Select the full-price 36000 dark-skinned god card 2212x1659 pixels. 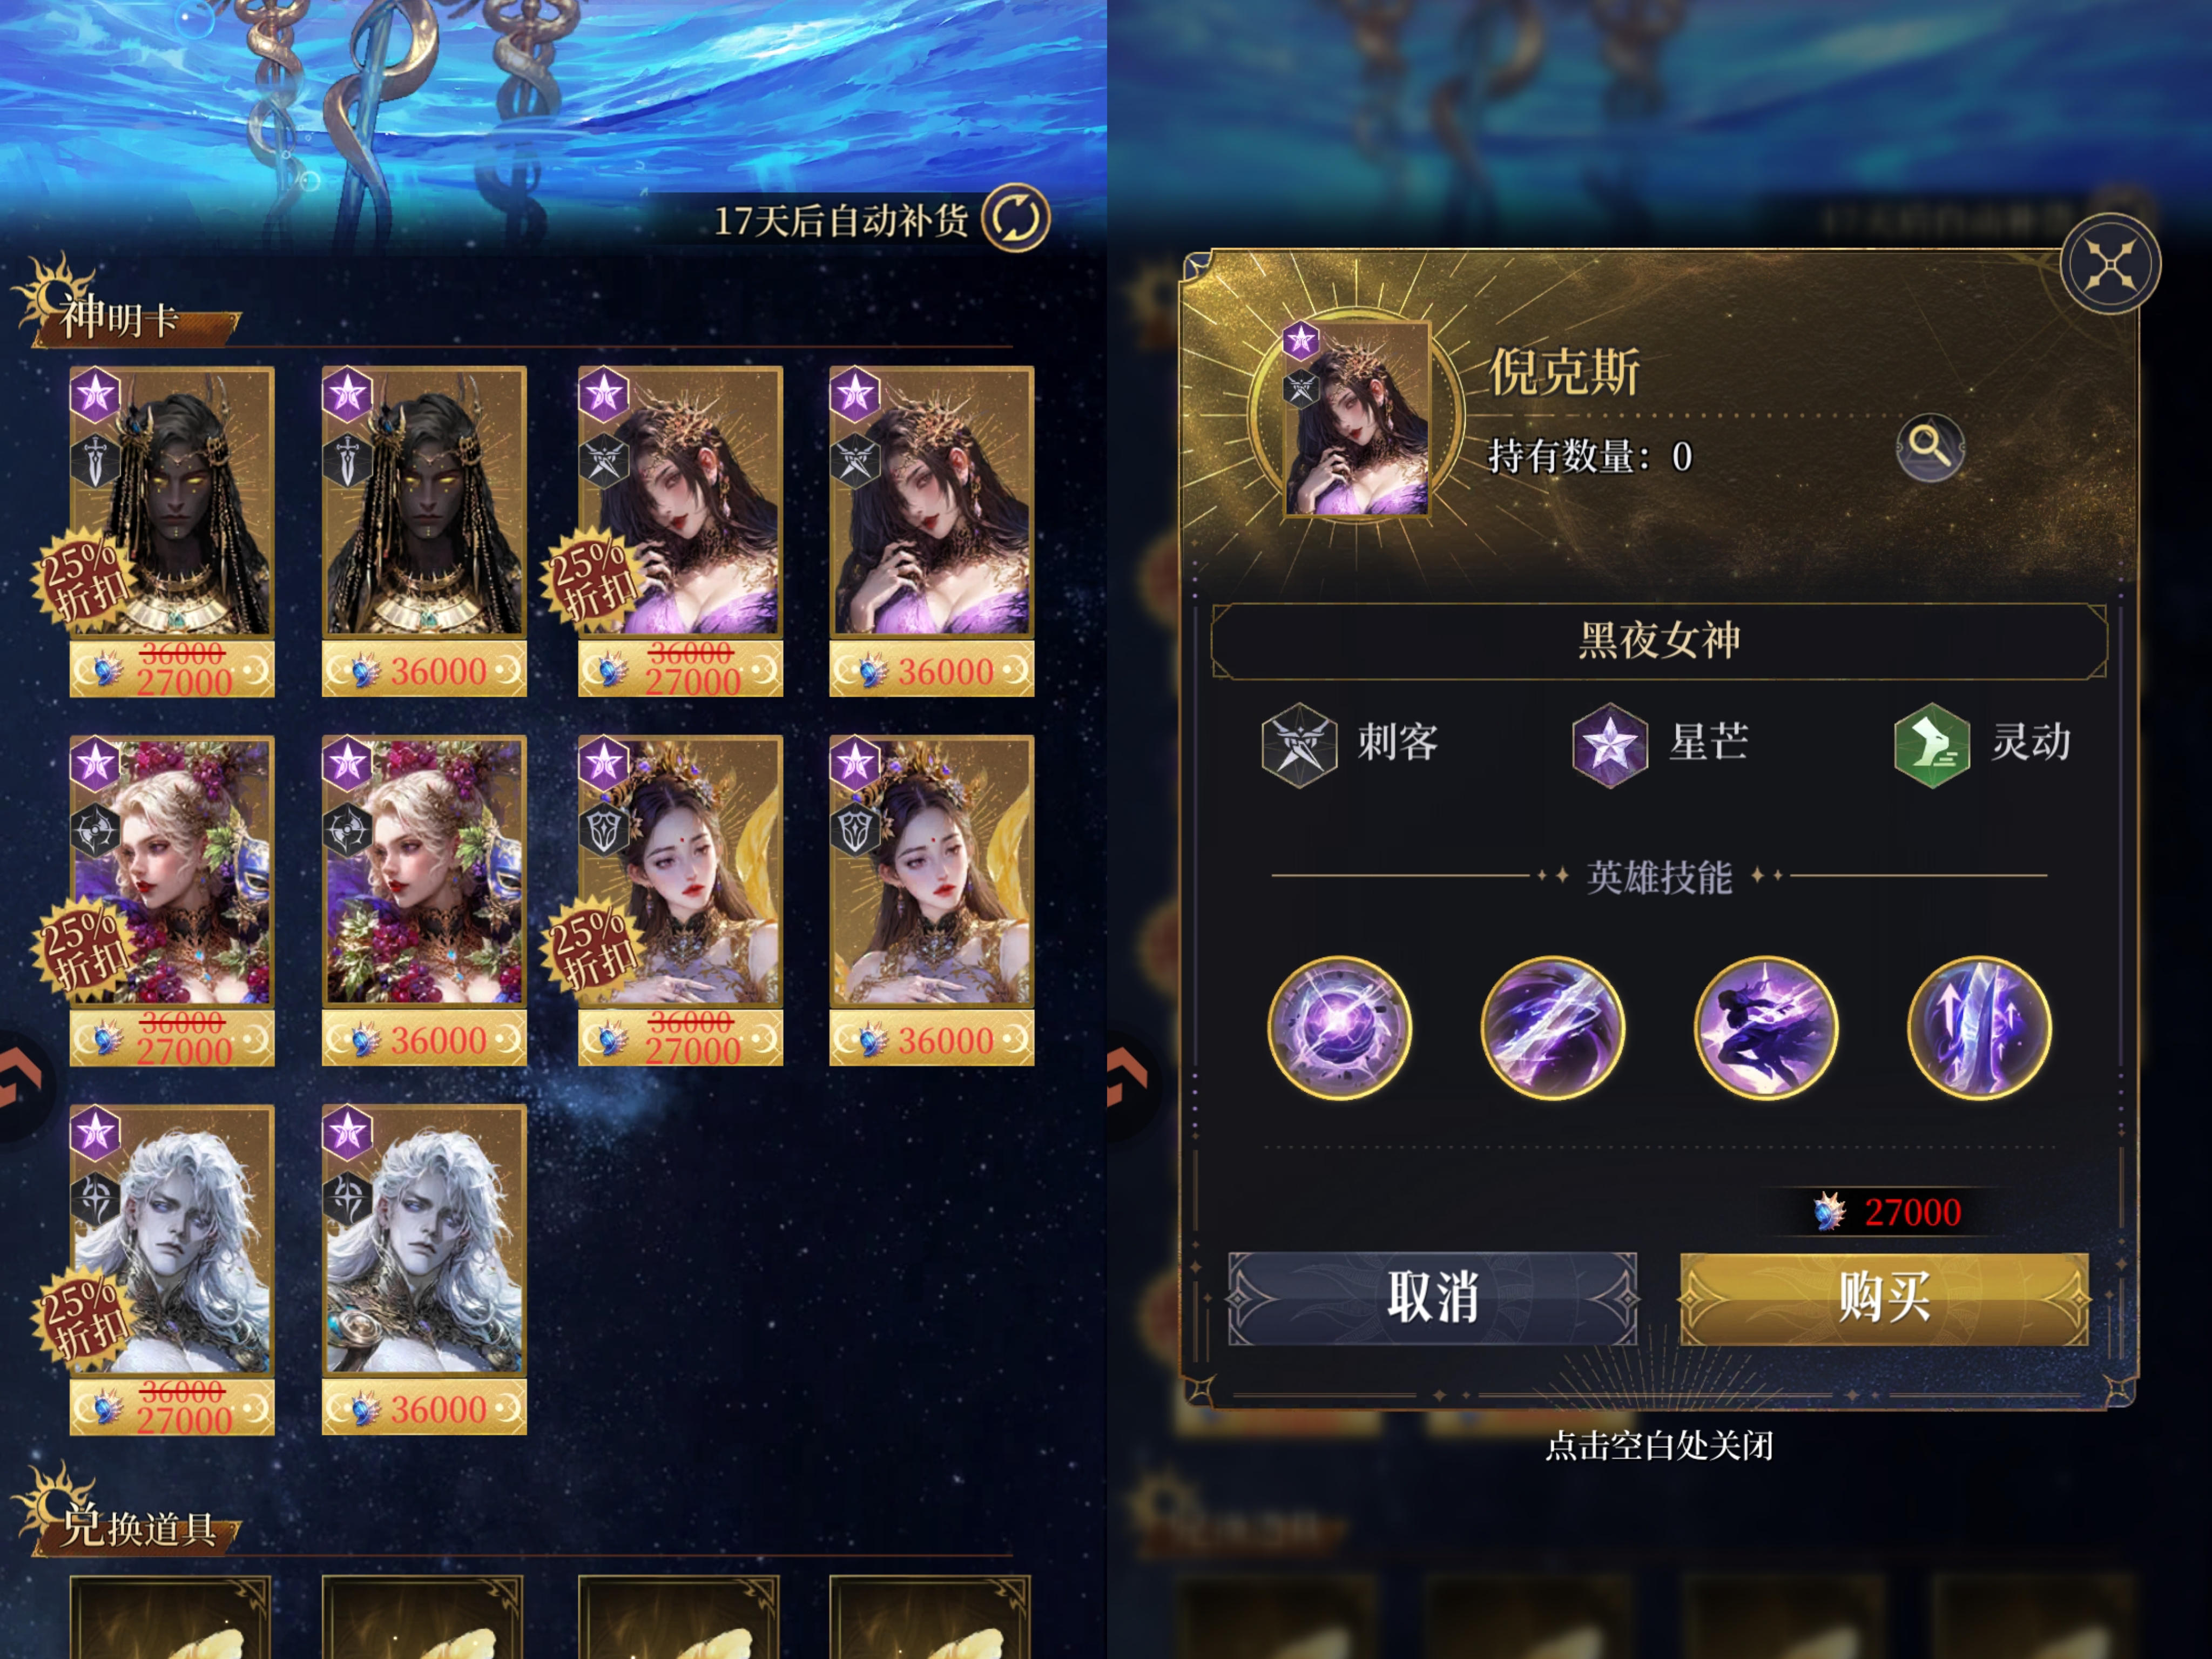424,531
